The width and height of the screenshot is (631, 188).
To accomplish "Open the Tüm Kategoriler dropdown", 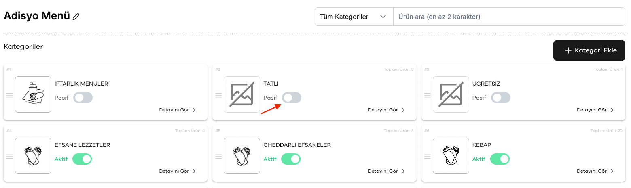I will click(354, 17).
